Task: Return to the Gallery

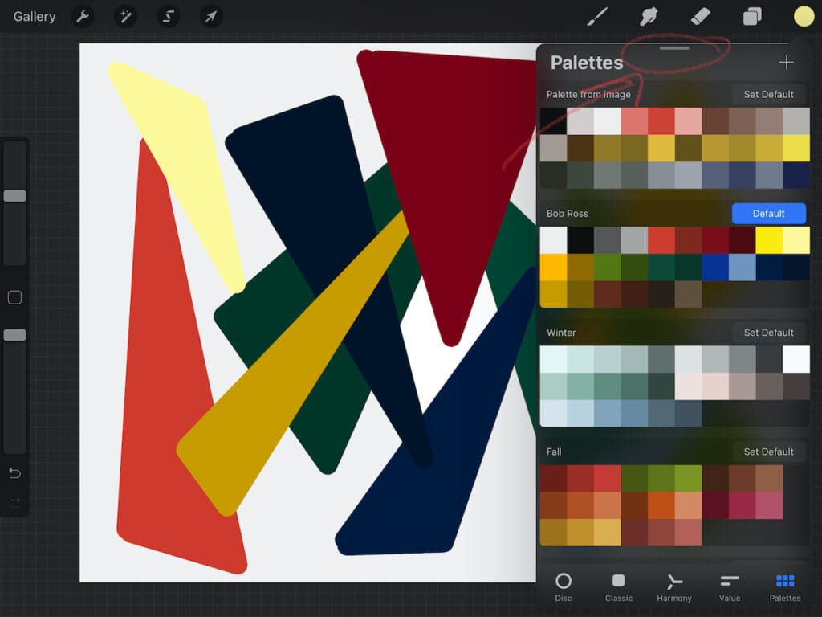Action: click(x=33, y=16)
